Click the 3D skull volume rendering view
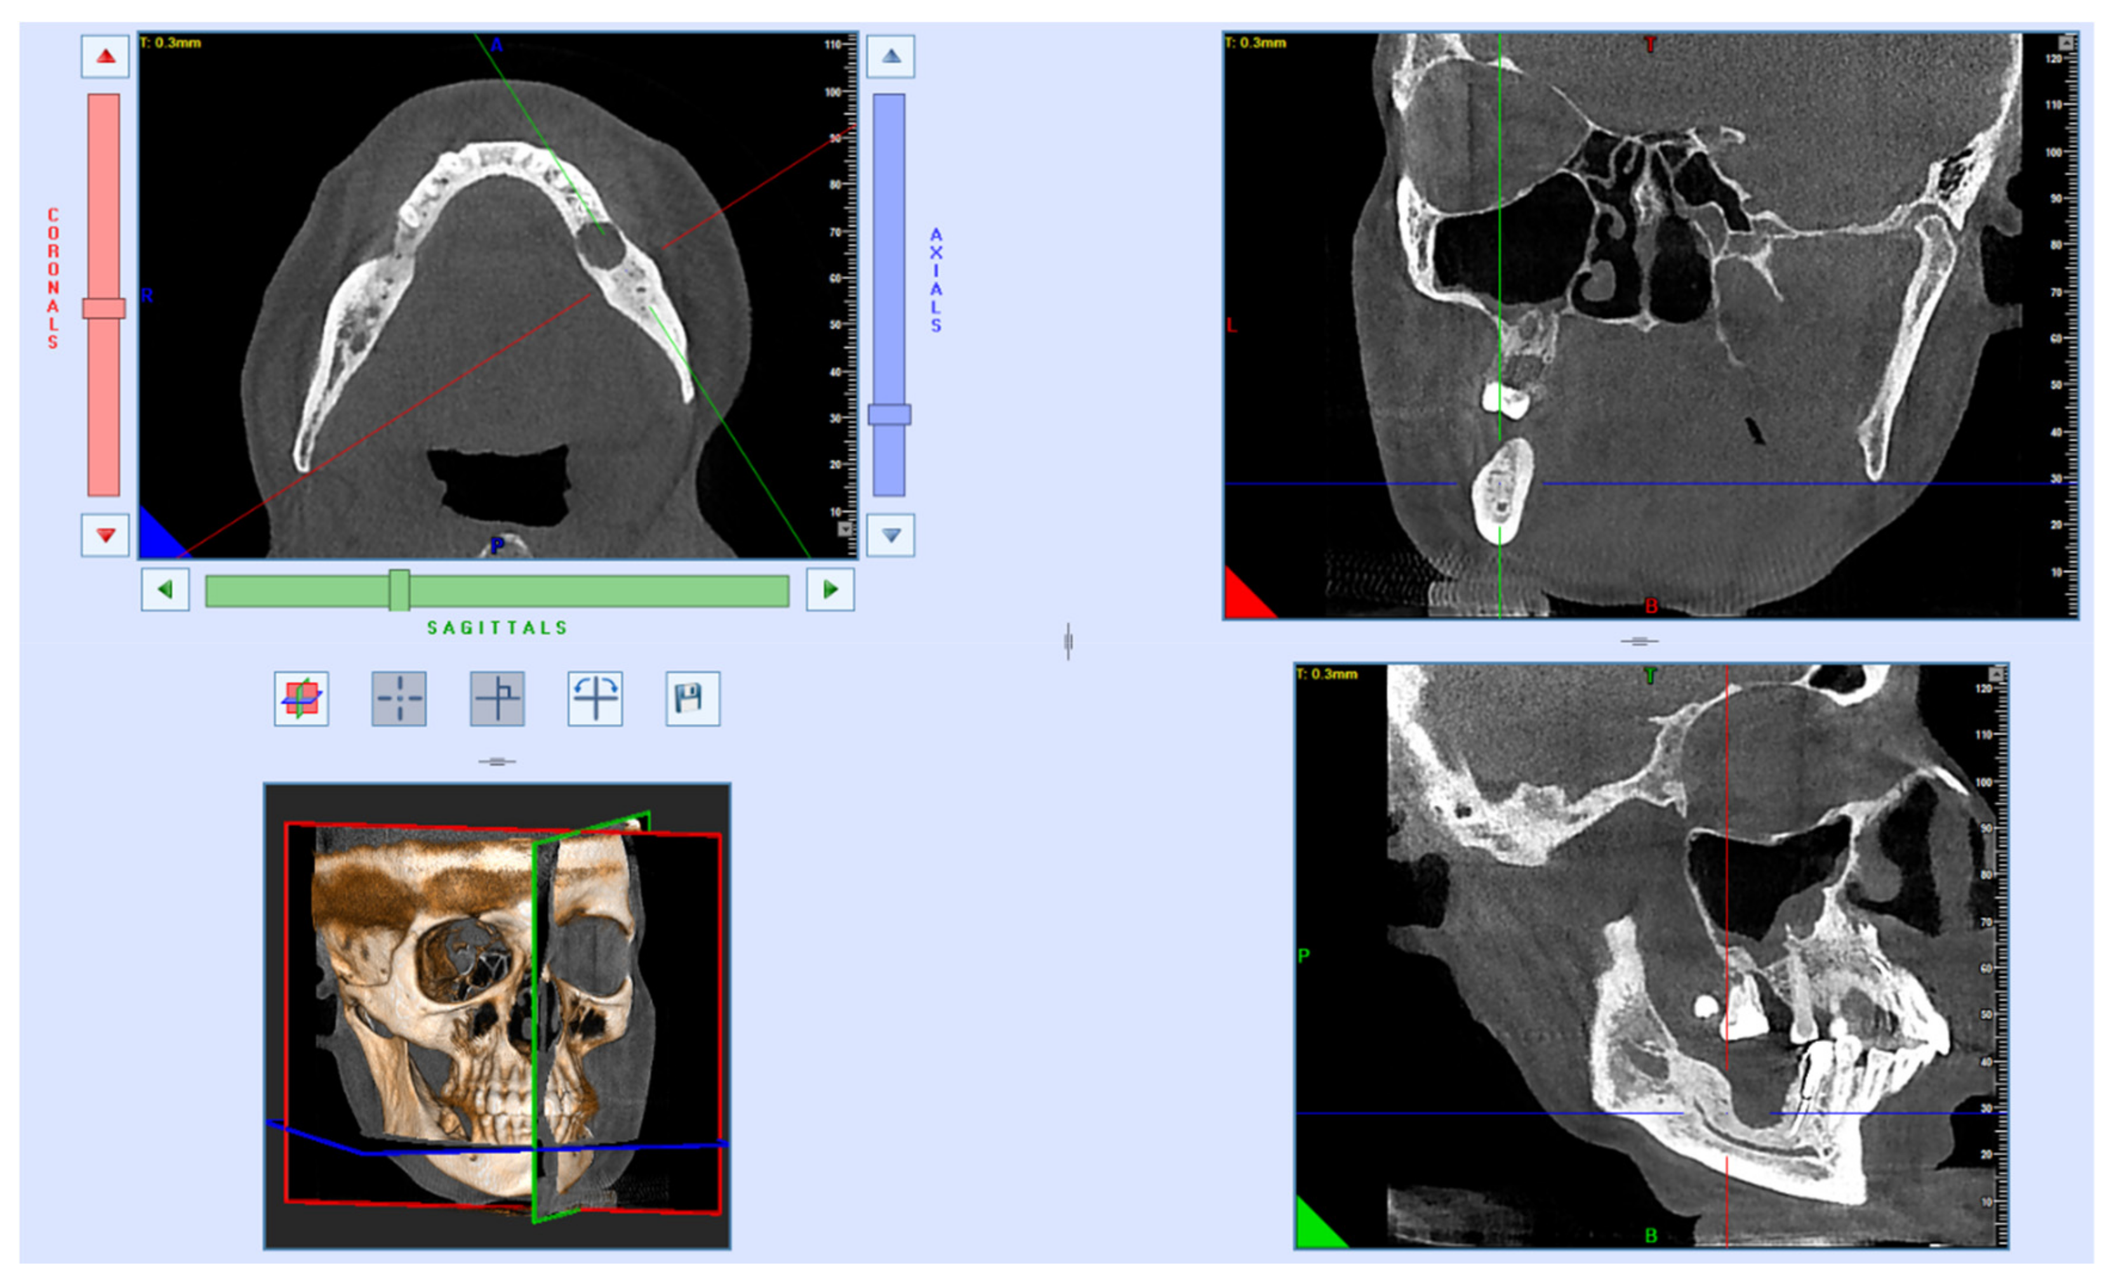2109x1281 pixels. coord(496,1016)
